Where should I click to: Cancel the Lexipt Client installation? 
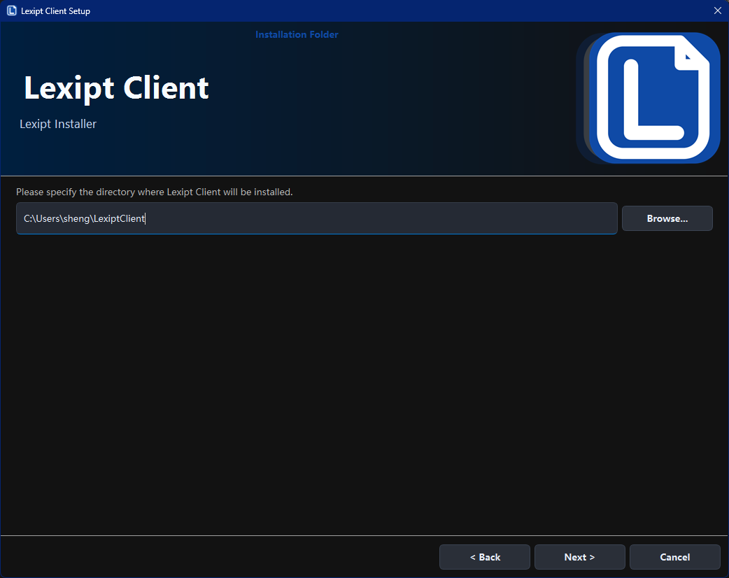[x=674, y=557]
